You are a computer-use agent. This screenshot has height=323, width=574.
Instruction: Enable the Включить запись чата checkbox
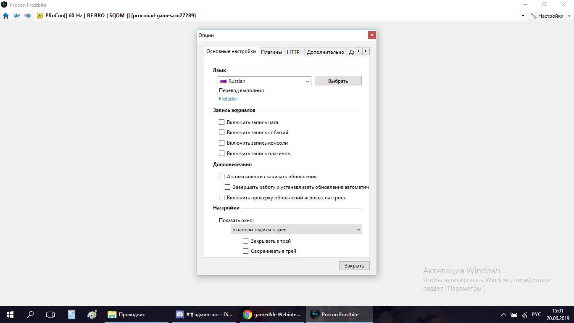pos(222,122)
